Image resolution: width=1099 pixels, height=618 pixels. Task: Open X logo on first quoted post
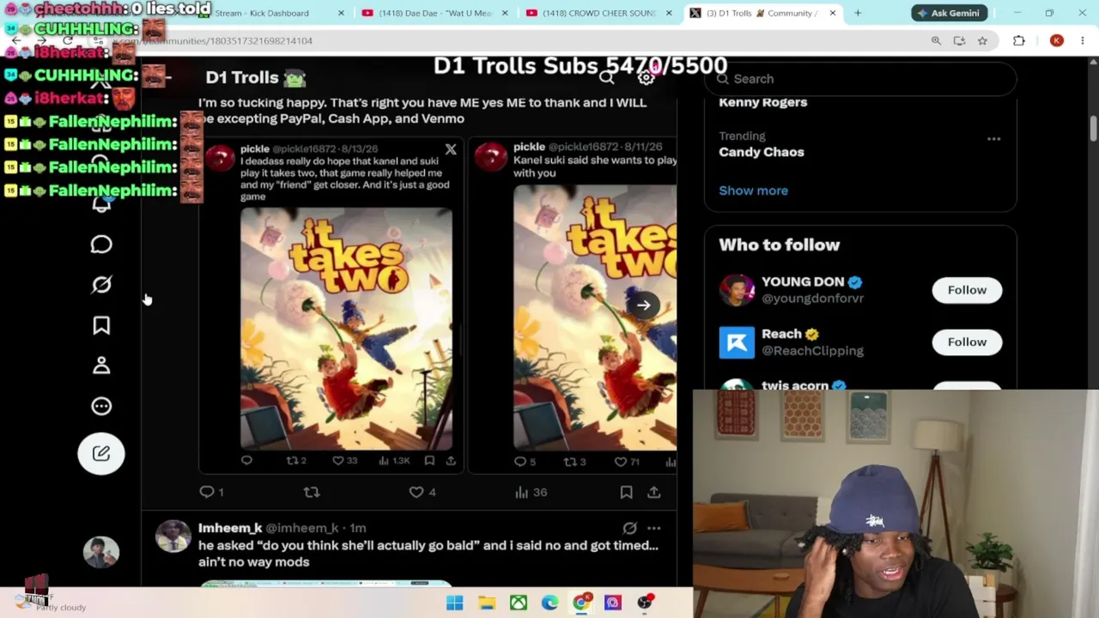coord(451,149)
